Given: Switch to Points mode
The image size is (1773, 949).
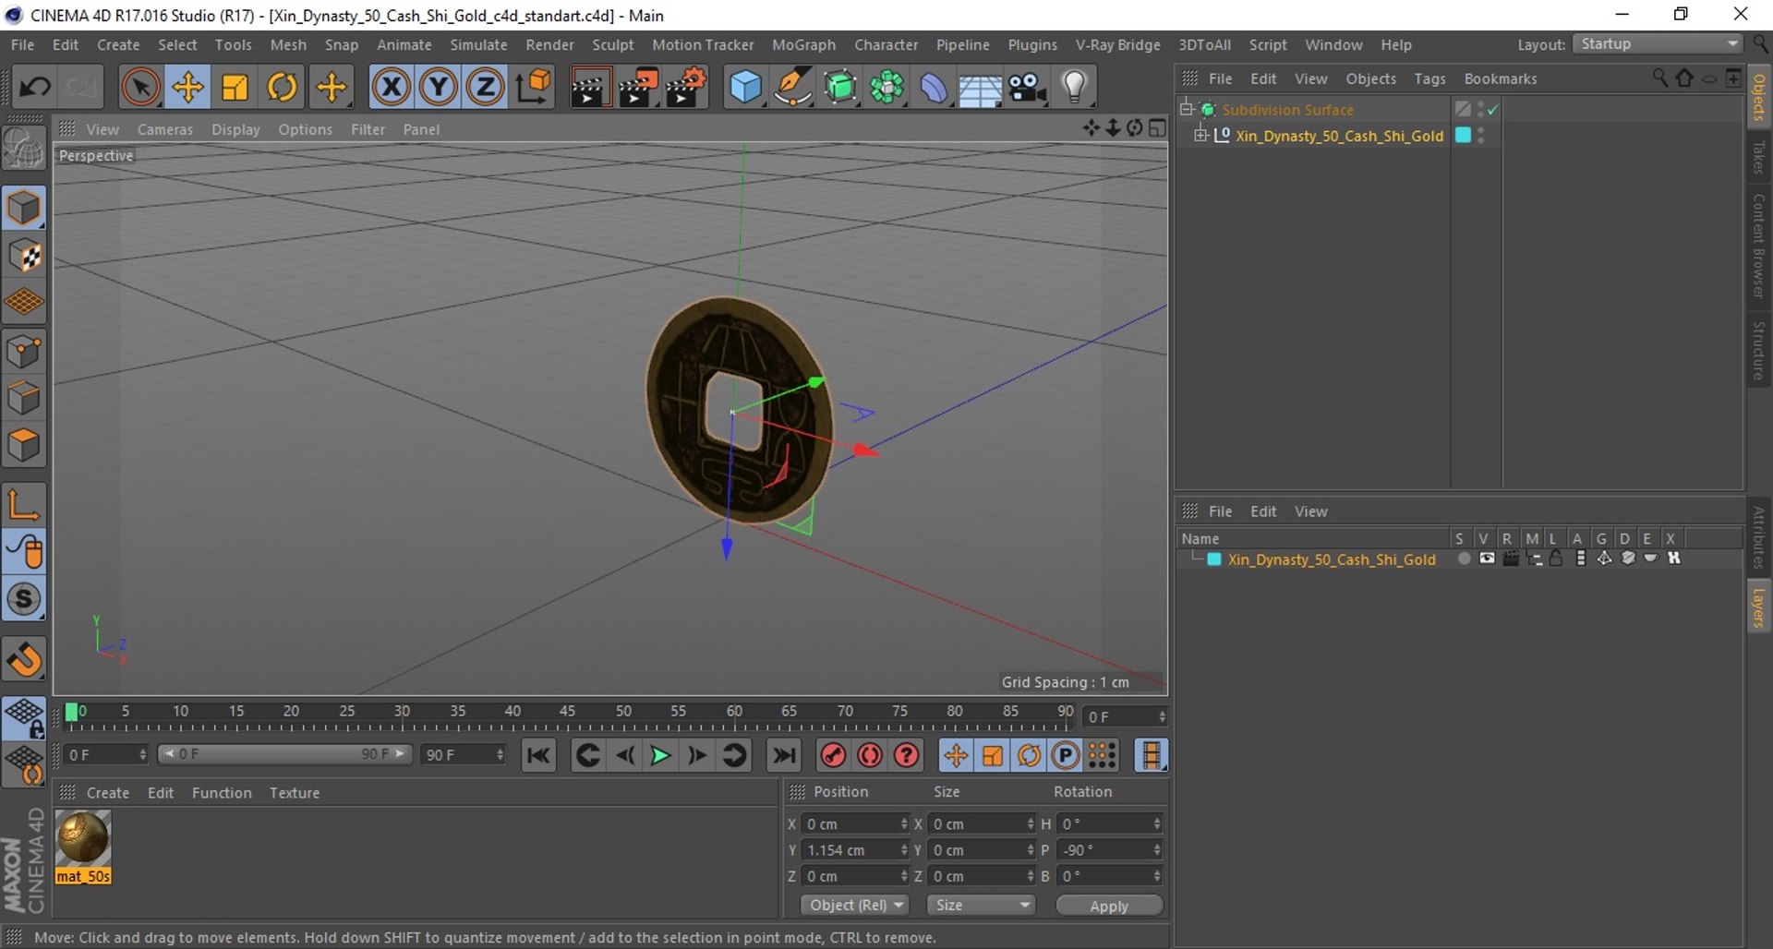Looking at the screenshot, I should pyautogui.click(x=24, y=351).
